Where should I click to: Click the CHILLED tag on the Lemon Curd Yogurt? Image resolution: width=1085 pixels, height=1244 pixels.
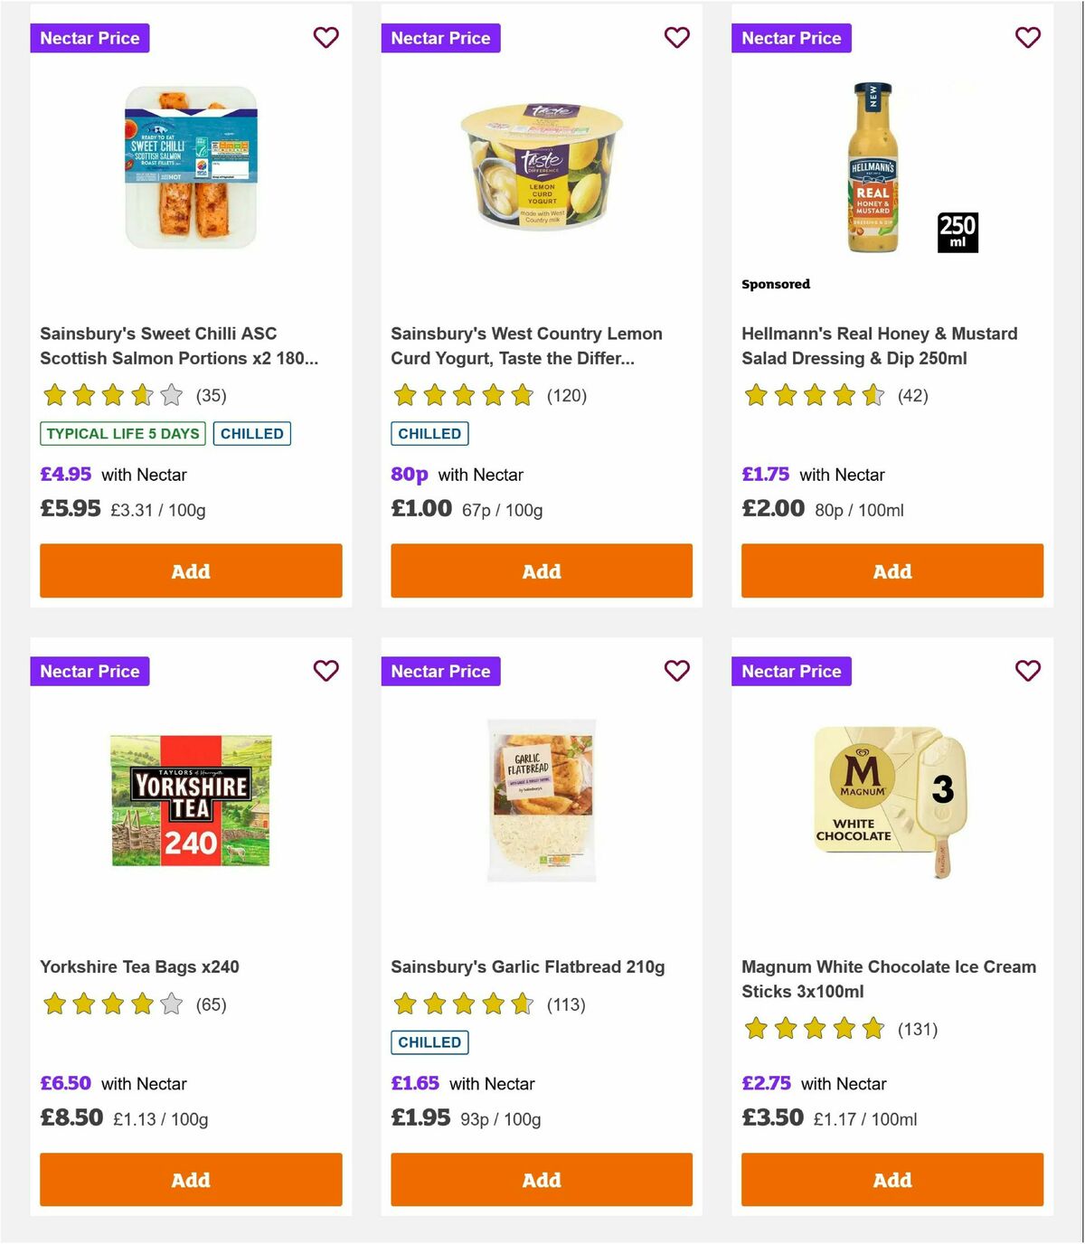[x=429, y=433]
